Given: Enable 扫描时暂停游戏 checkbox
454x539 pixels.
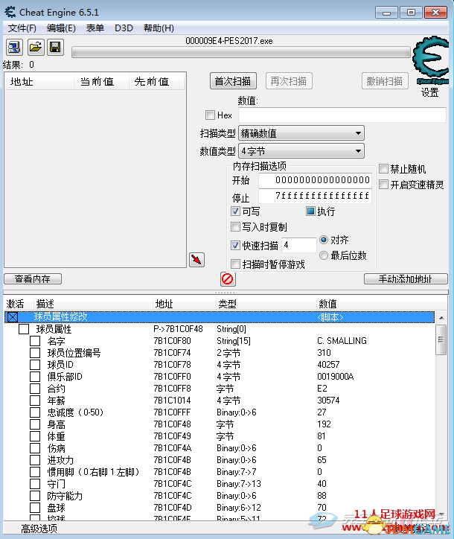Looking at the screenshot, I should [235, 264].
